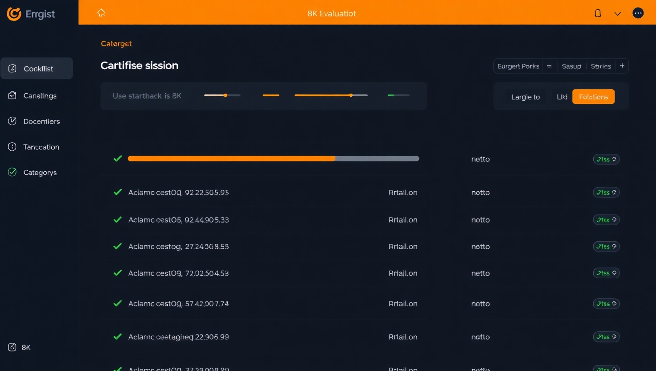Expand status badge on the 27.24.368.55 row
The height and width of the screenshot is (371, 656).
coord(606,247)
